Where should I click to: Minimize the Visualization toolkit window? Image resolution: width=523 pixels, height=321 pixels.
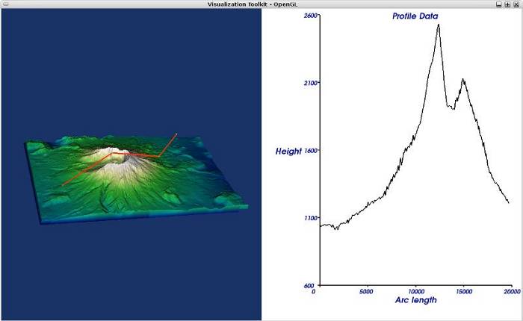pyautogui.click(x=498, y=4)
